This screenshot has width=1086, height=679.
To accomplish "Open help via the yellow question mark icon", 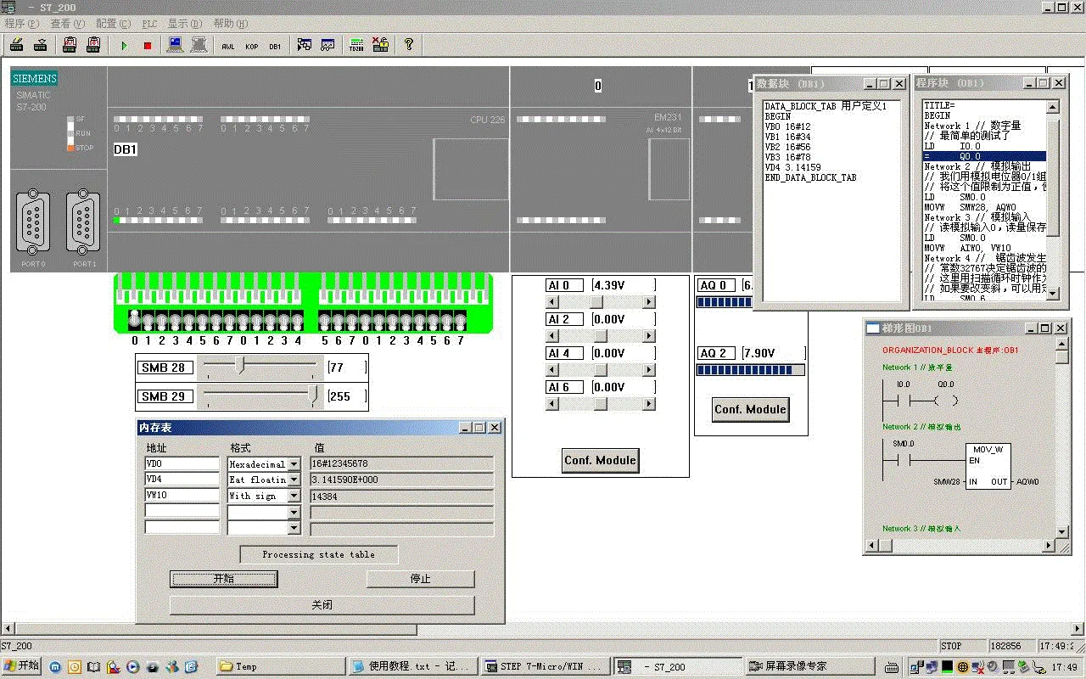I will 409,45.
